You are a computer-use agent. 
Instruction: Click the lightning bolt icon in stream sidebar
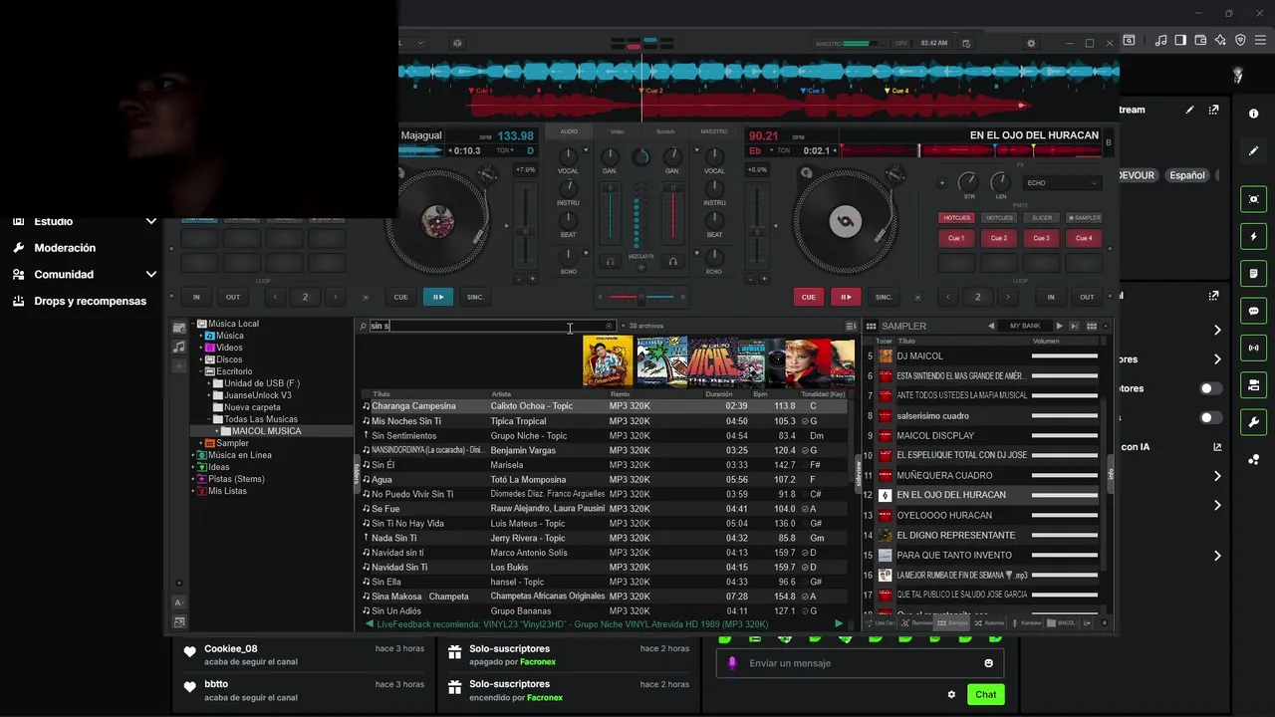(1253, 236)
